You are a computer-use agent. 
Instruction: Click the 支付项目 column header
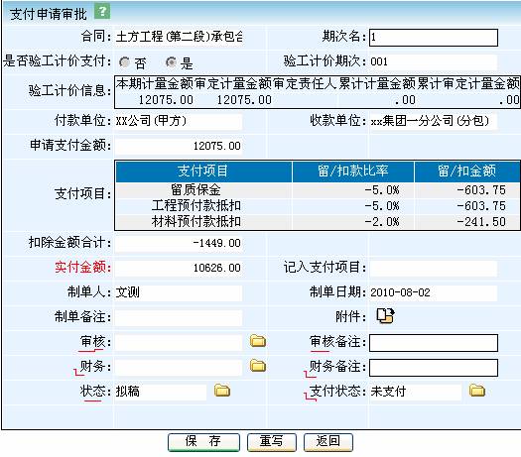coord(203,171)
